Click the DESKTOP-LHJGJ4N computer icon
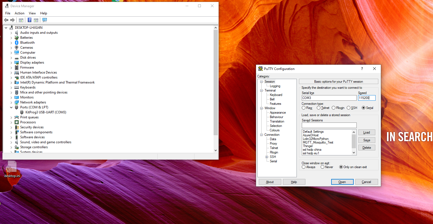Screen dimensions: 433x224 coord(11,28)
